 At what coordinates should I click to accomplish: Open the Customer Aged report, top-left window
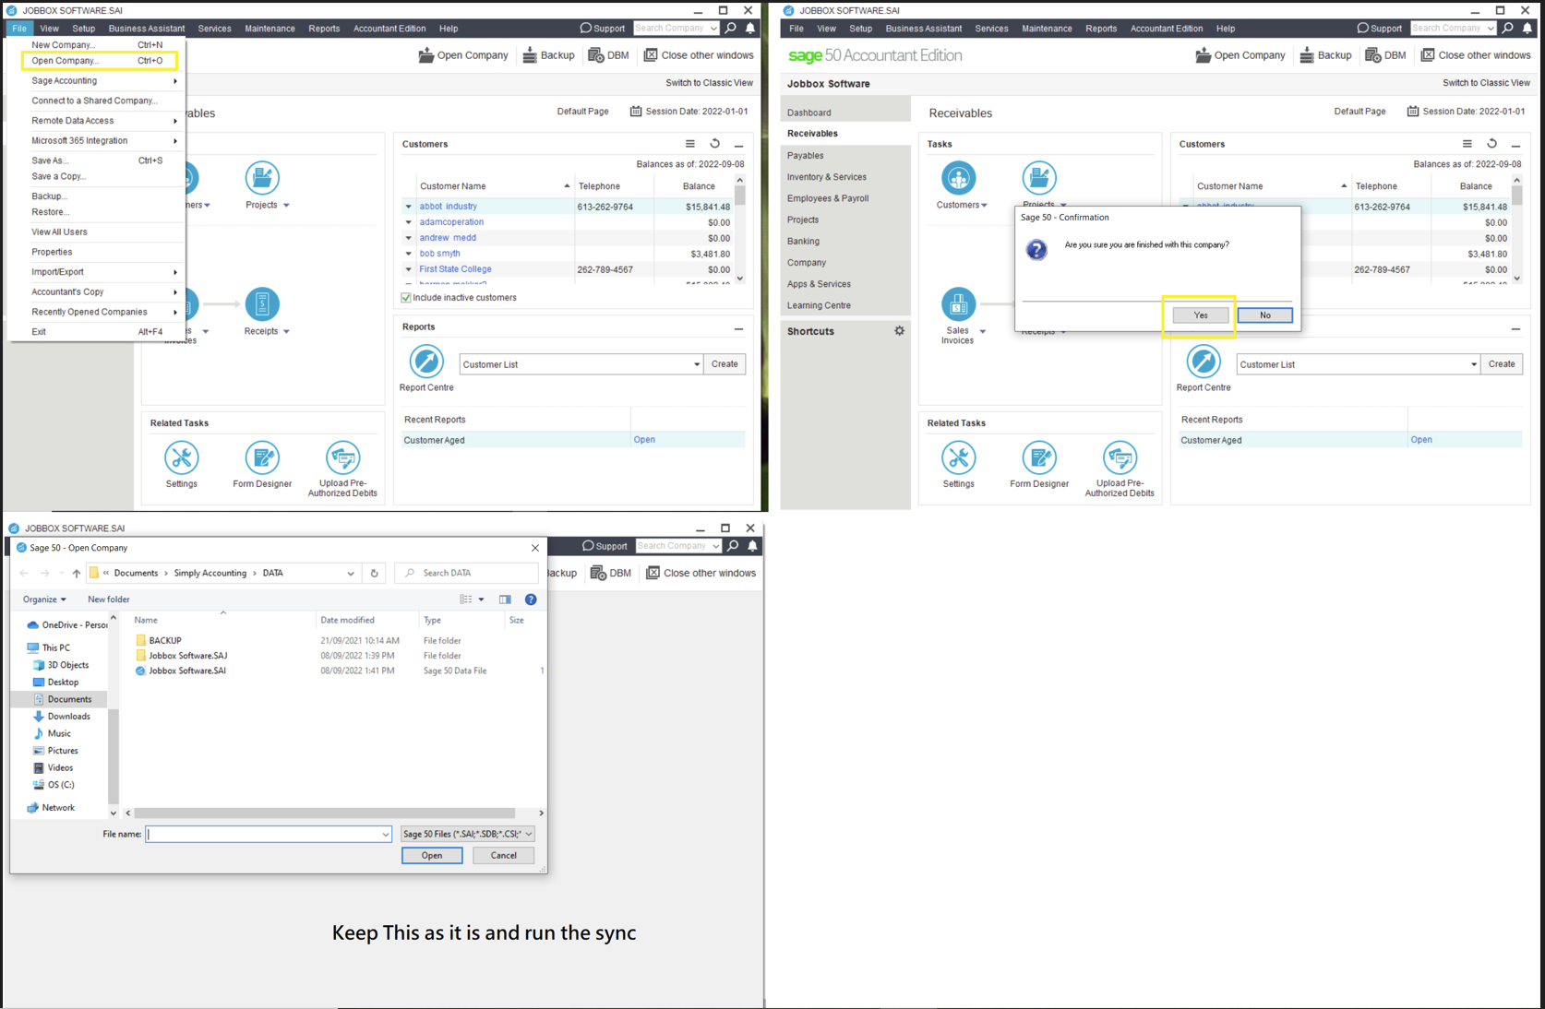coord(644,440)
